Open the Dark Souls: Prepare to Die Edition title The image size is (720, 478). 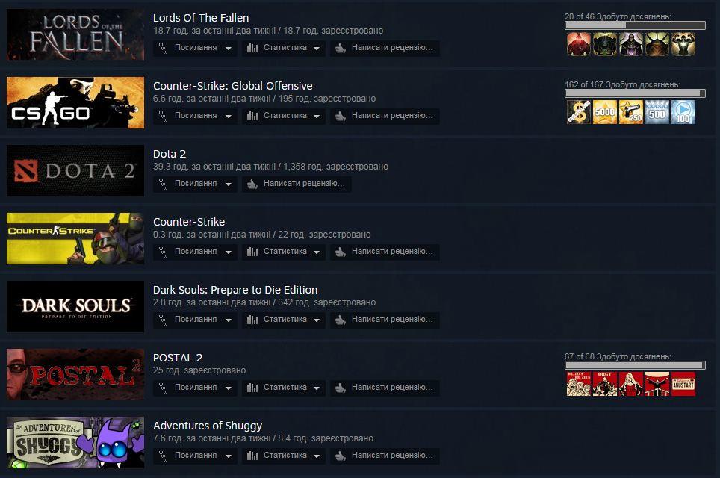pos(235,290)
